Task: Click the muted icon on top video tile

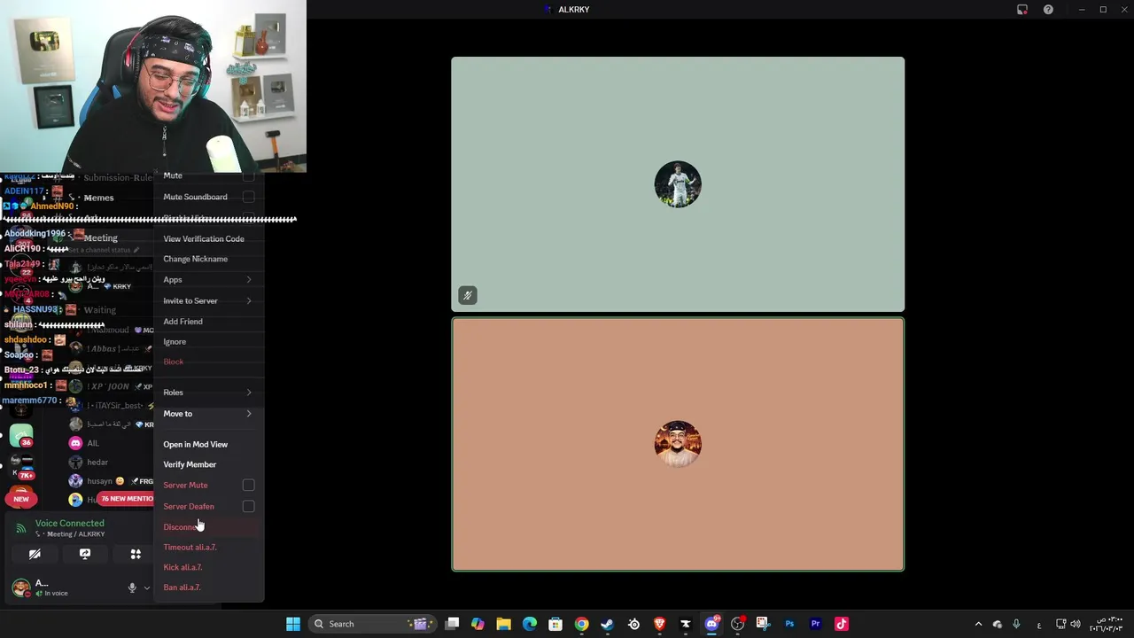Action: [x=468, y=295]
